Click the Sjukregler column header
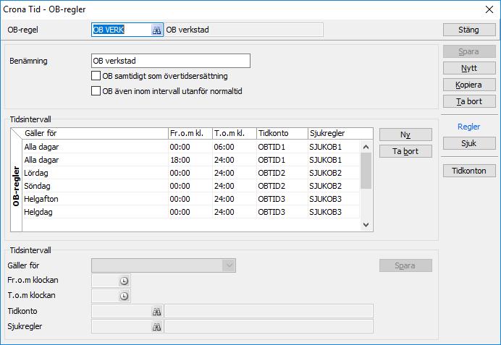 coord(340,133)
